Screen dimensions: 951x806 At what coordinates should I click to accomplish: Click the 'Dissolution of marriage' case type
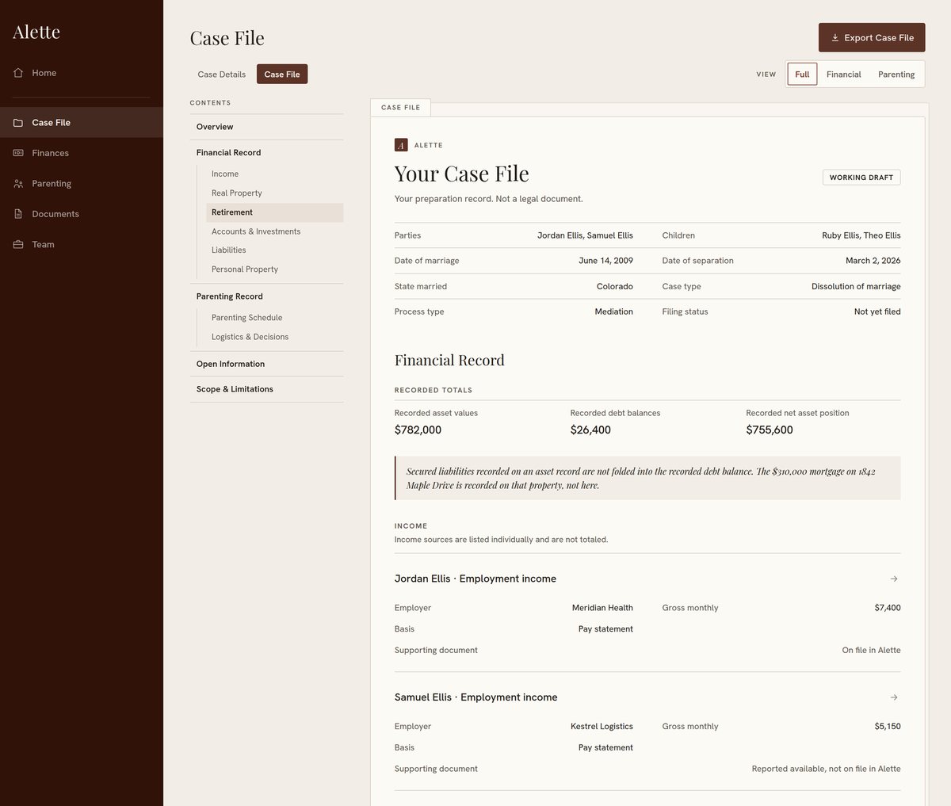pos(856,287)
